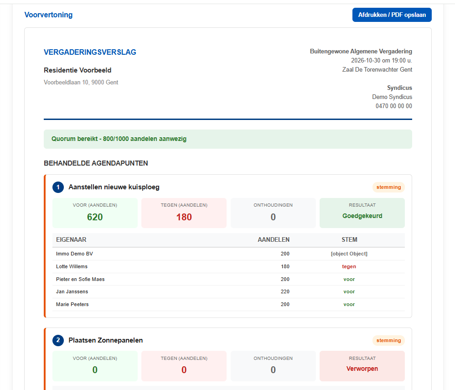Select Buitengewone Algemene Vergadering text

(x=361, y=52)
